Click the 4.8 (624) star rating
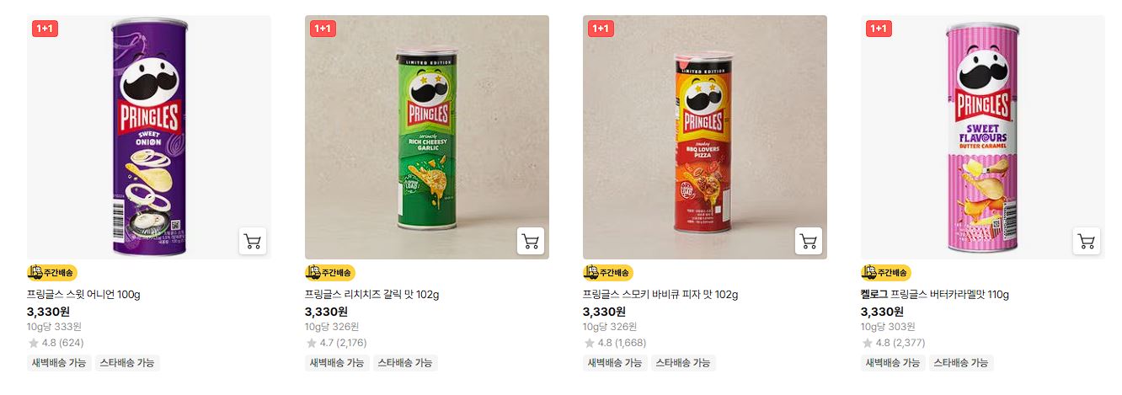 56,343
